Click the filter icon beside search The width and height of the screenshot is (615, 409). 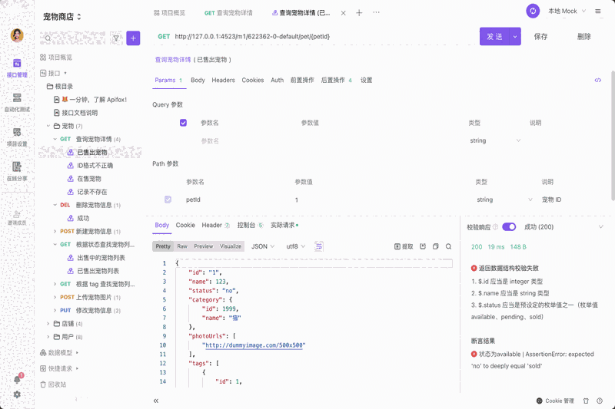(x=116, y=38)
